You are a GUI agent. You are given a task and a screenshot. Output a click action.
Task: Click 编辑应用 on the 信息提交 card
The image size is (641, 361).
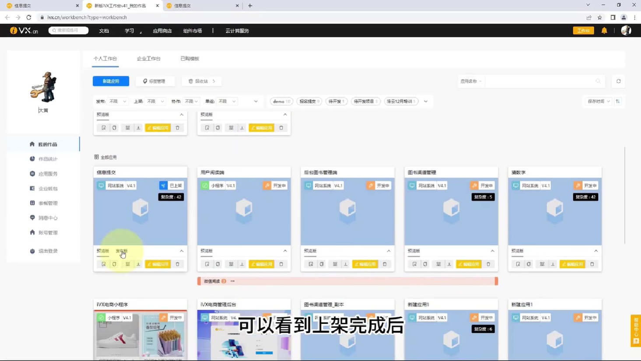pyautogui.click(x=158, y=264)
